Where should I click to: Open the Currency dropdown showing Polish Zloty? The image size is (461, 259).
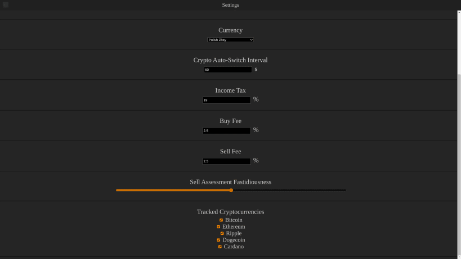click(x=230, y=40)
